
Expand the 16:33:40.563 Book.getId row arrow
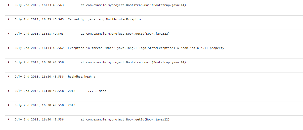(x=9, y=34)
